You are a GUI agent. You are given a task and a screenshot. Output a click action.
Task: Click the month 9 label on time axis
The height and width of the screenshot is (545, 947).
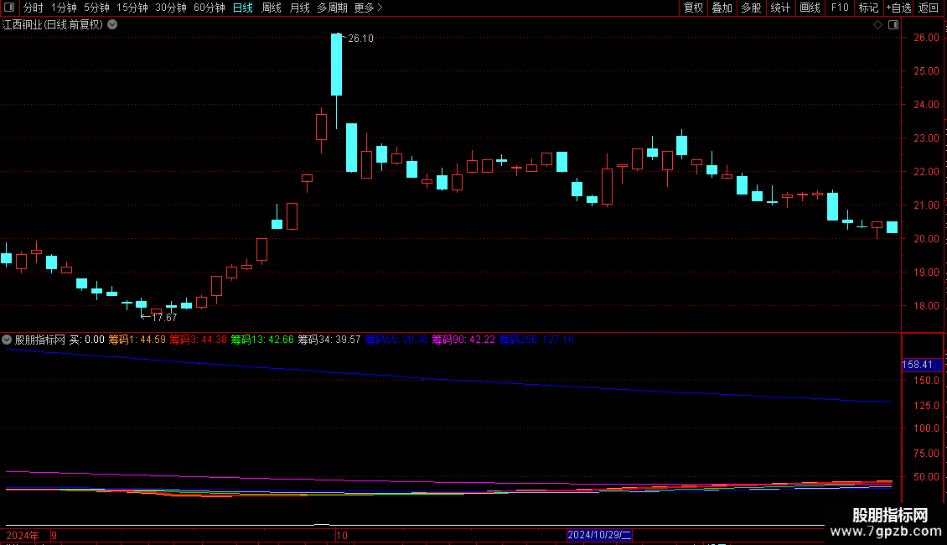(x=54, y=535)
